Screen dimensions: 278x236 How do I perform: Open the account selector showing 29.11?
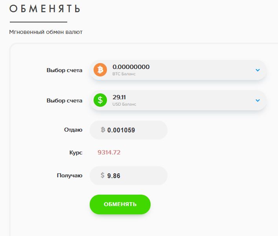pos(178,100)
